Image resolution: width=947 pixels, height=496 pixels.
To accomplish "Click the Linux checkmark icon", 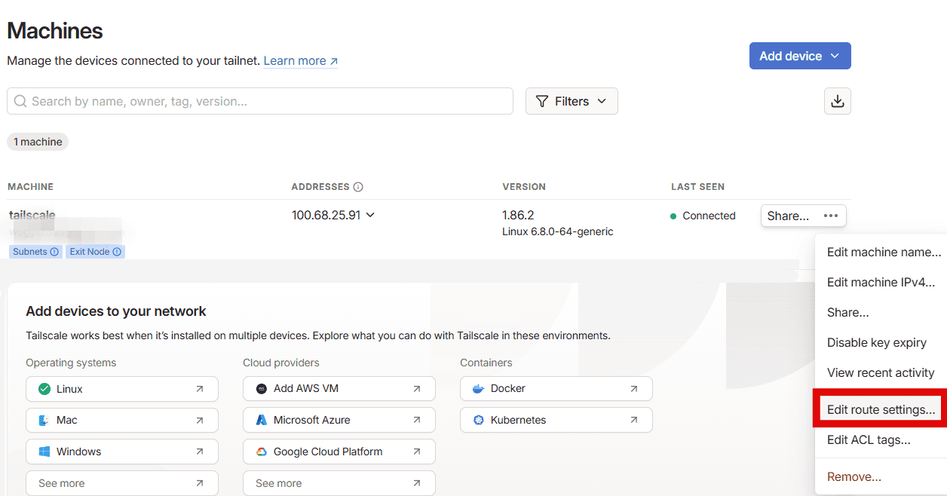I will [x=44, y=389].
